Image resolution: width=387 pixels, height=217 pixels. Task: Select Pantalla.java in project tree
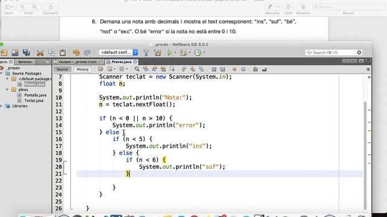coord(35,95)
